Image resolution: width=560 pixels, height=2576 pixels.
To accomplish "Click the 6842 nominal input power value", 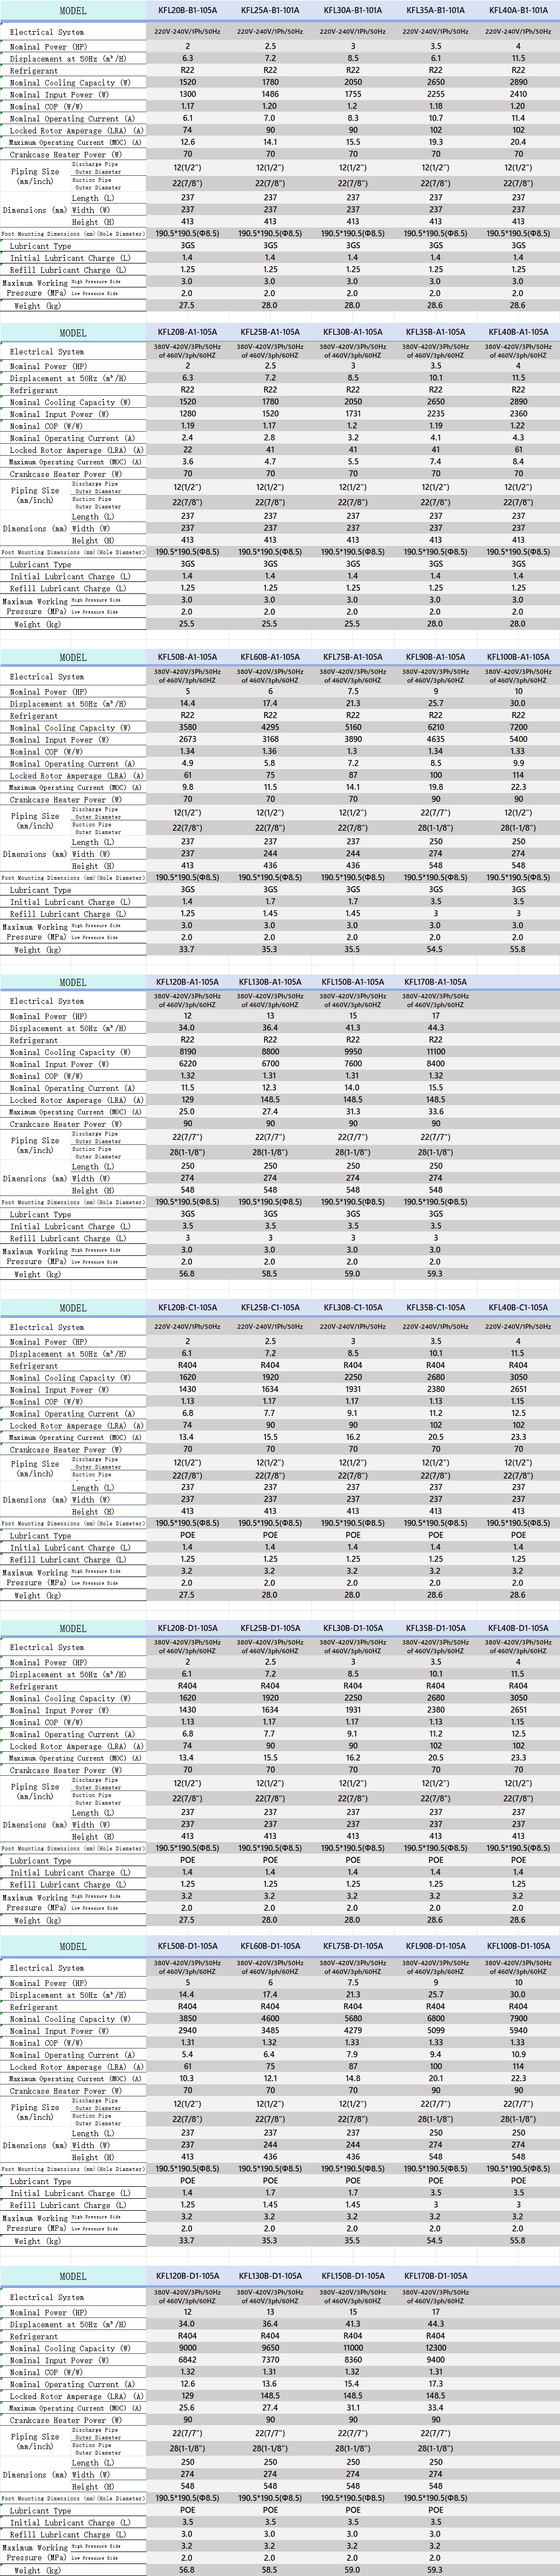I will coord(187,2359).
